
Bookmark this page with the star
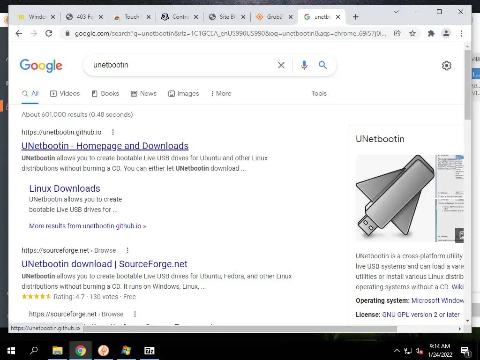412,33
